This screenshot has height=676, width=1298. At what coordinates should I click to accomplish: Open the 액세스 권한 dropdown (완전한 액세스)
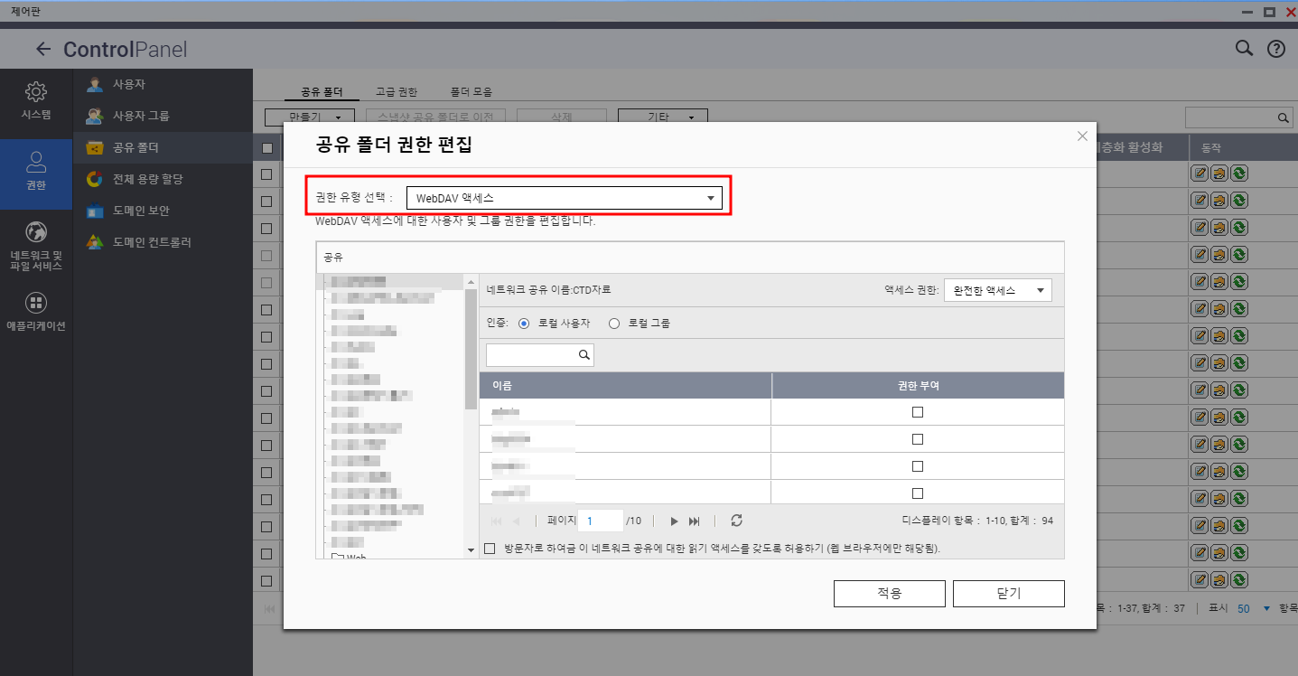pyautogui.click(x=998, y=290)
